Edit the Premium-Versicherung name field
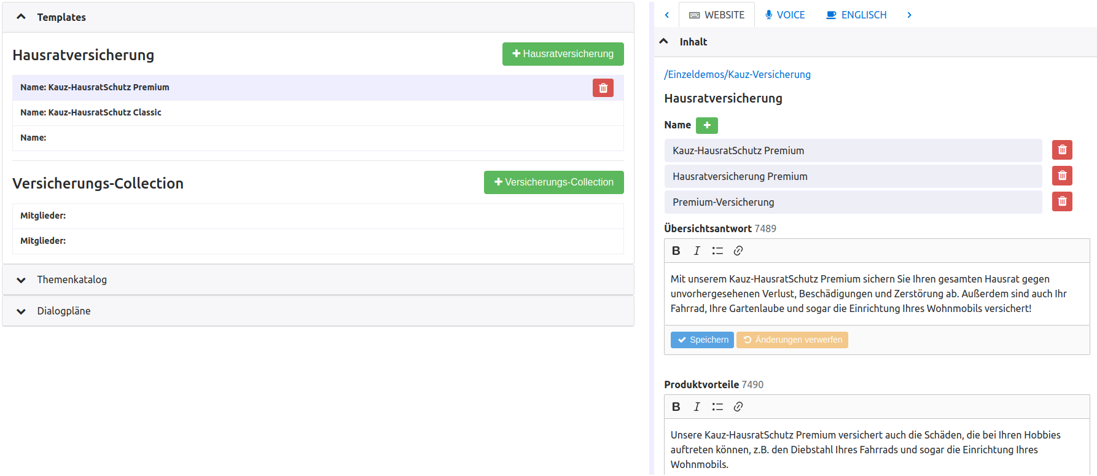Viewport: 1097px width, 476px height. (853, 202)
